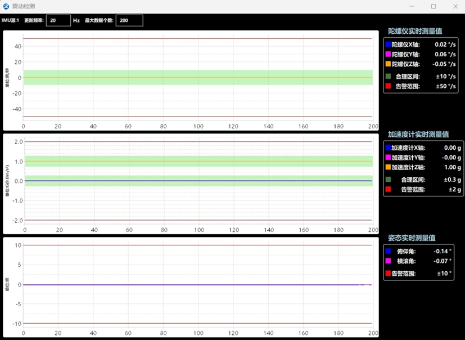Click the blue swatch for 俯仰角
Screen dimensions: 465x340
[388, 251]
